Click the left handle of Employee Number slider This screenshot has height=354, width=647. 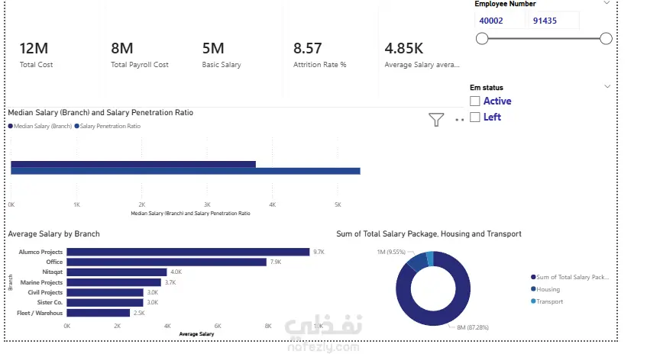482,39
